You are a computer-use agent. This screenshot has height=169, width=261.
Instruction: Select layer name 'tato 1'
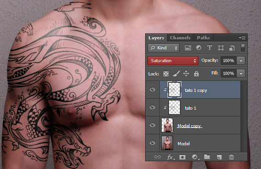190,108
